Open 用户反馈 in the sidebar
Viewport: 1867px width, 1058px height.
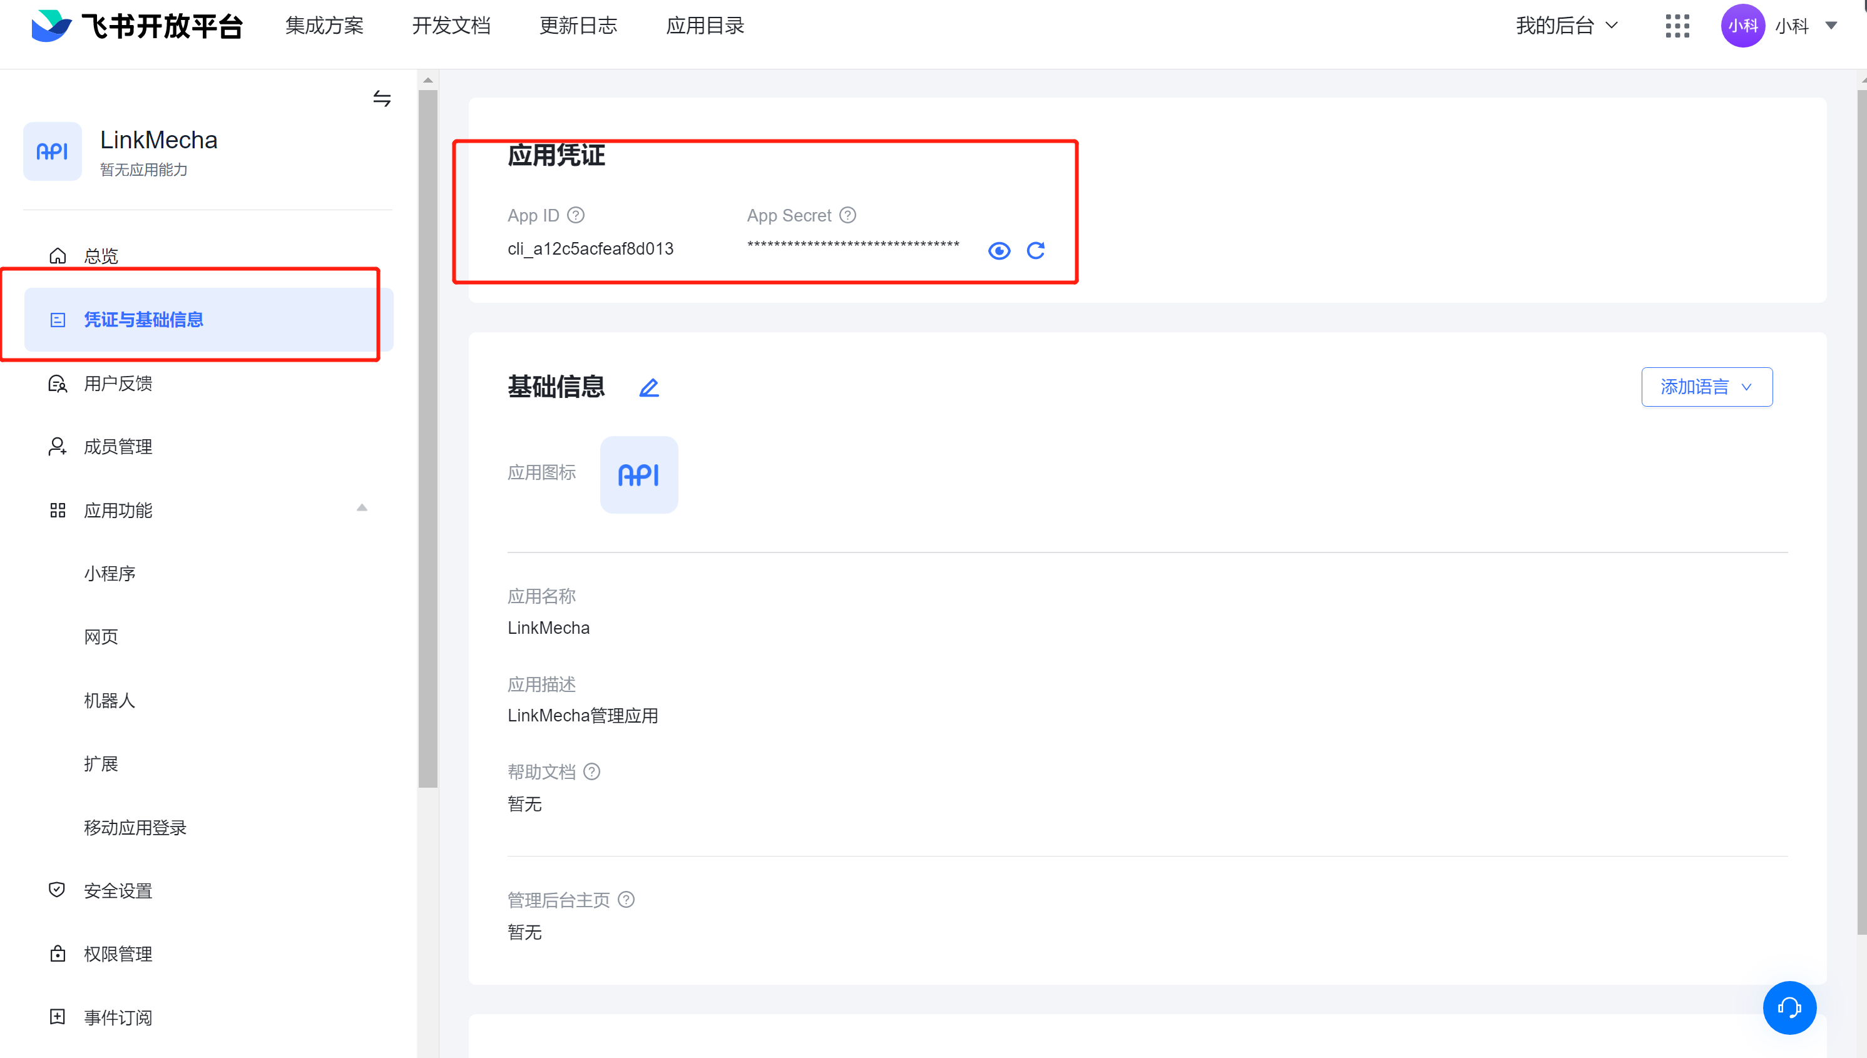(x=118, y=384)
